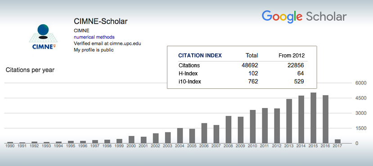This screenshot has width=373, height=166.
Task: Open the numerical methods interest link
Action: 94,37
